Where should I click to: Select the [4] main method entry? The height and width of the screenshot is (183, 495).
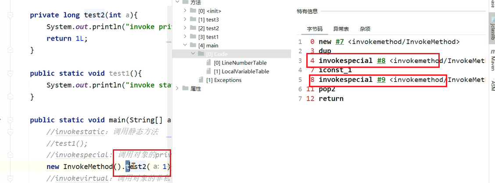click(x=208, y=46)
